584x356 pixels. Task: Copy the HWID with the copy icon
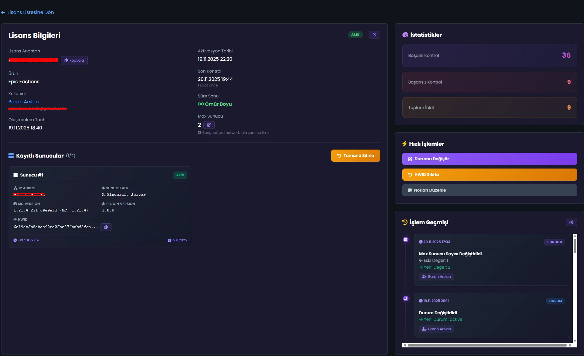click(106, 227)
